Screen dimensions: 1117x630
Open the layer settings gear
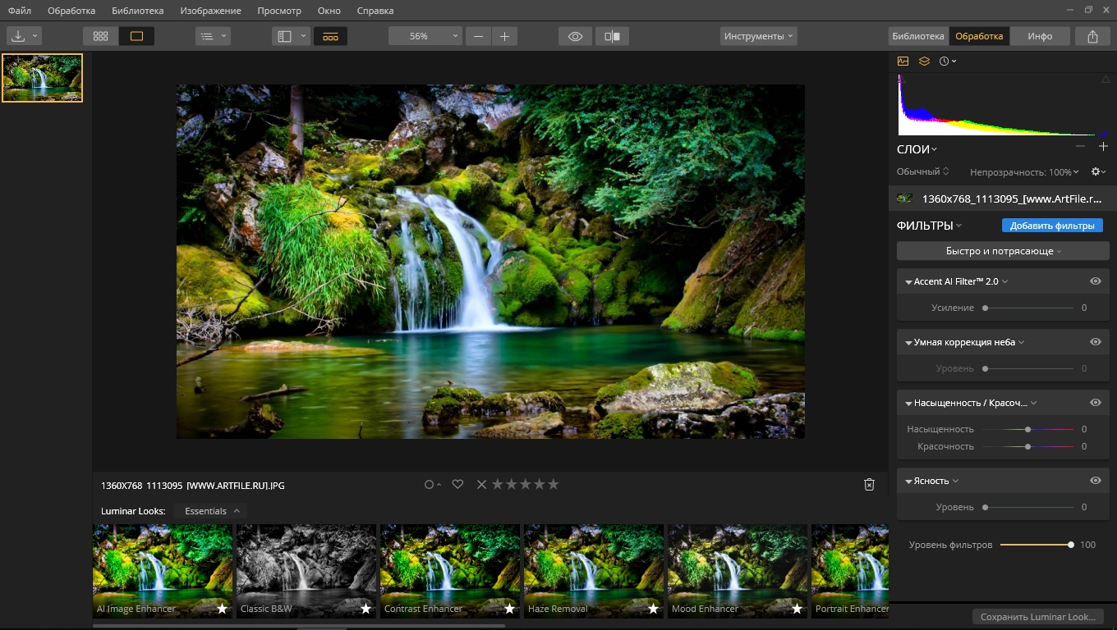pos(1096,171)
